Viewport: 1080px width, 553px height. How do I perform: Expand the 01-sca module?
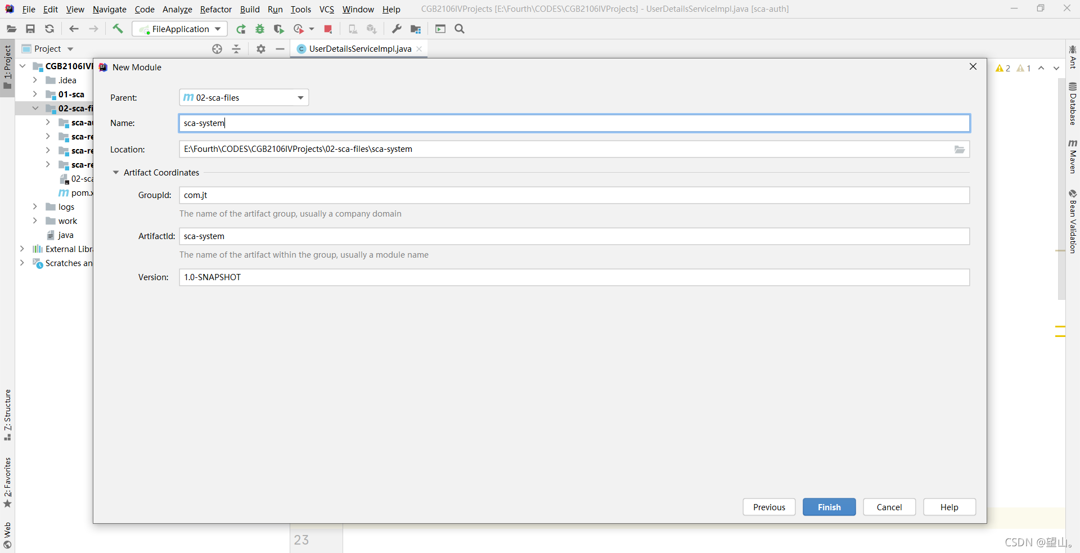point(35,95)
